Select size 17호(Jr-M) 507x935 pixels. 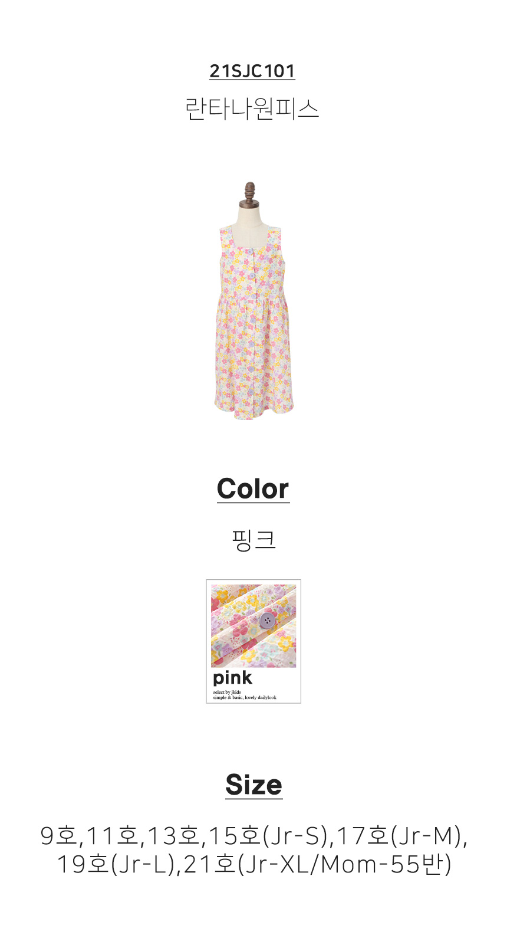399,835
